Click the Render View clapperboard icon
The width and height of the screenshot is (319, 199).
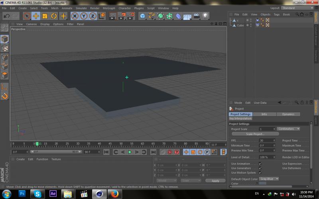(x=112, y=16)
